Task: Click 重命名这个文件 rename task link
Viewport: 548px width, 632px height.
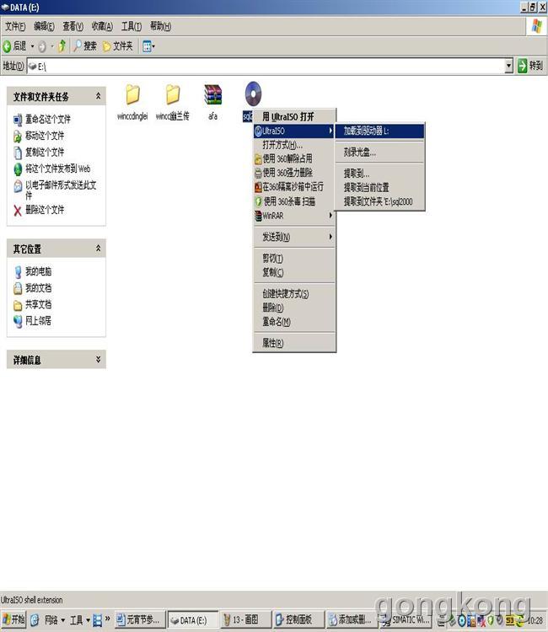Action: point(47,119)
